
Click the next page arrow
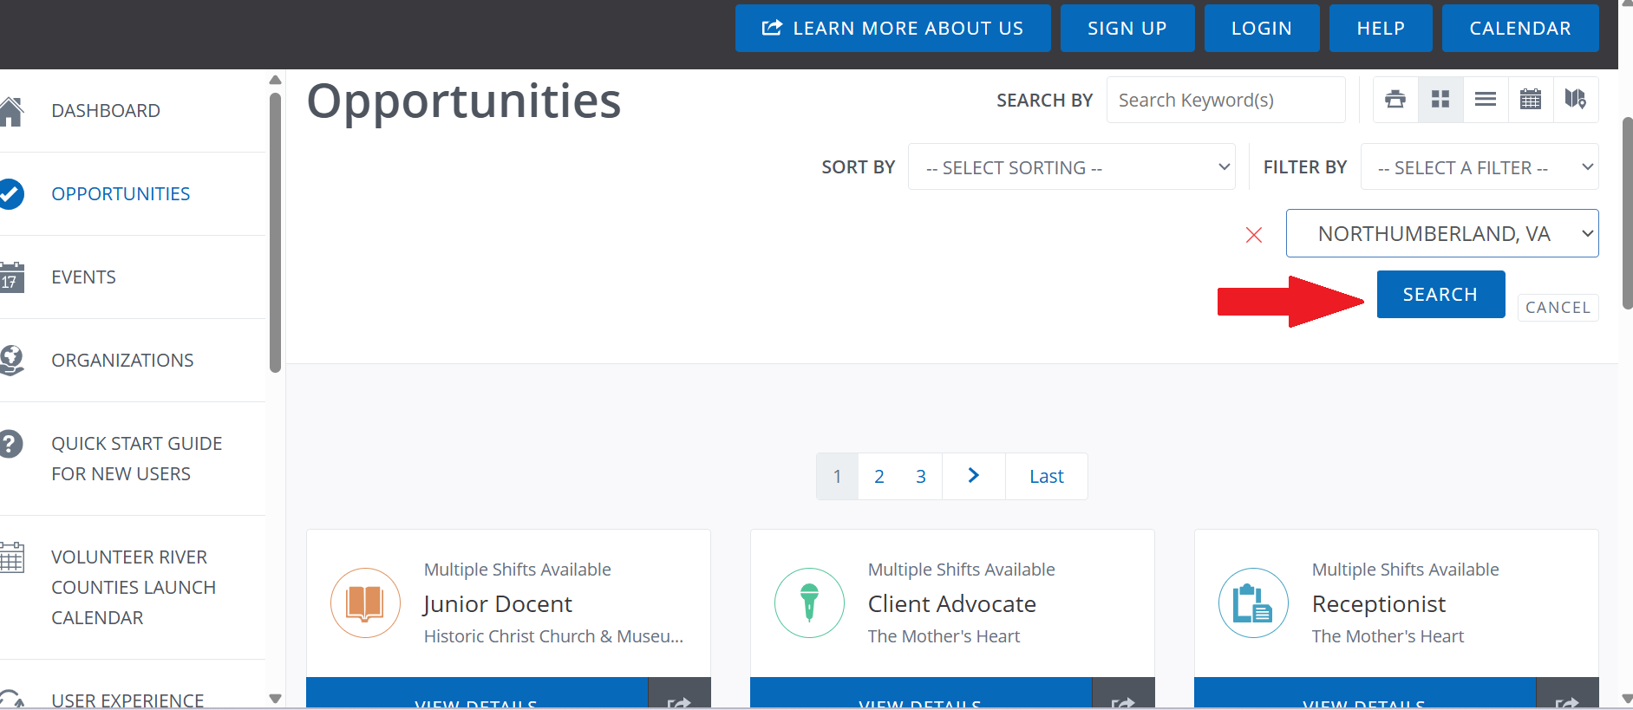973,476
